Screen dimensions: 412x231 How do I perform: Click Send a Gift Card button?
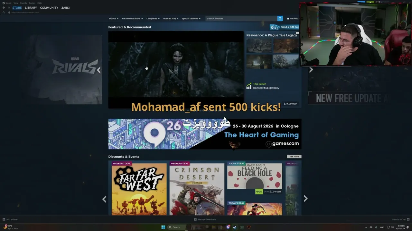click(x=285, y=27)
